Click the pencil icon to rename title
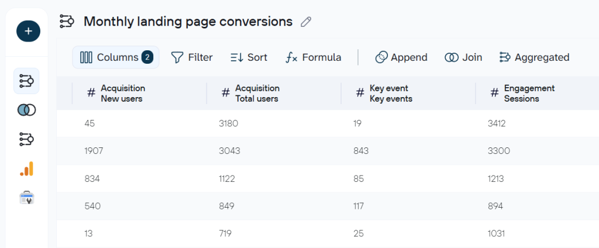This screenshot has width=599, height=248. (x=306, y=22)
